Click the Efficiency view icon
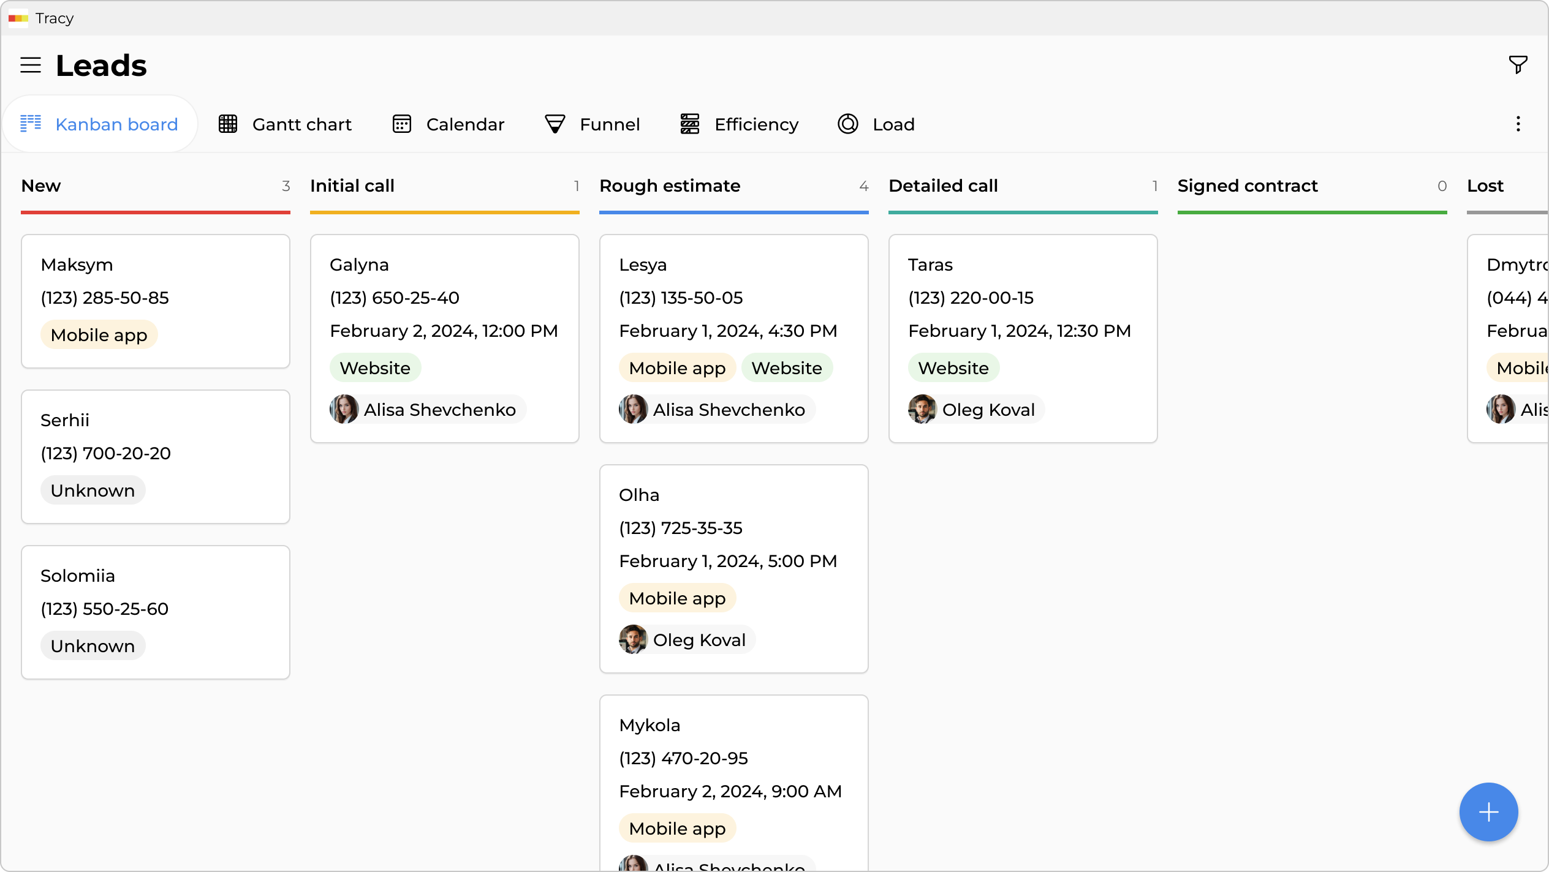 (690, 124)
